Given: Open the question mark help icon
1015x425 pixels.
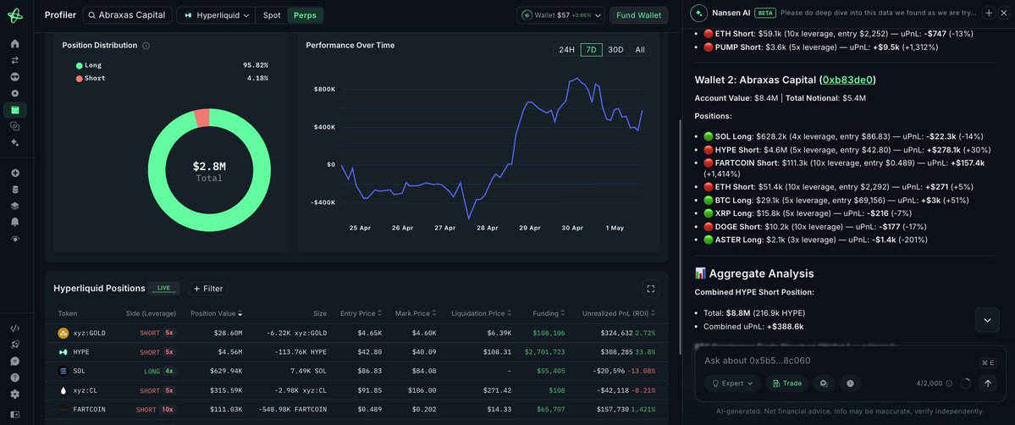Looking at the screenshot, I should (15, 377).
